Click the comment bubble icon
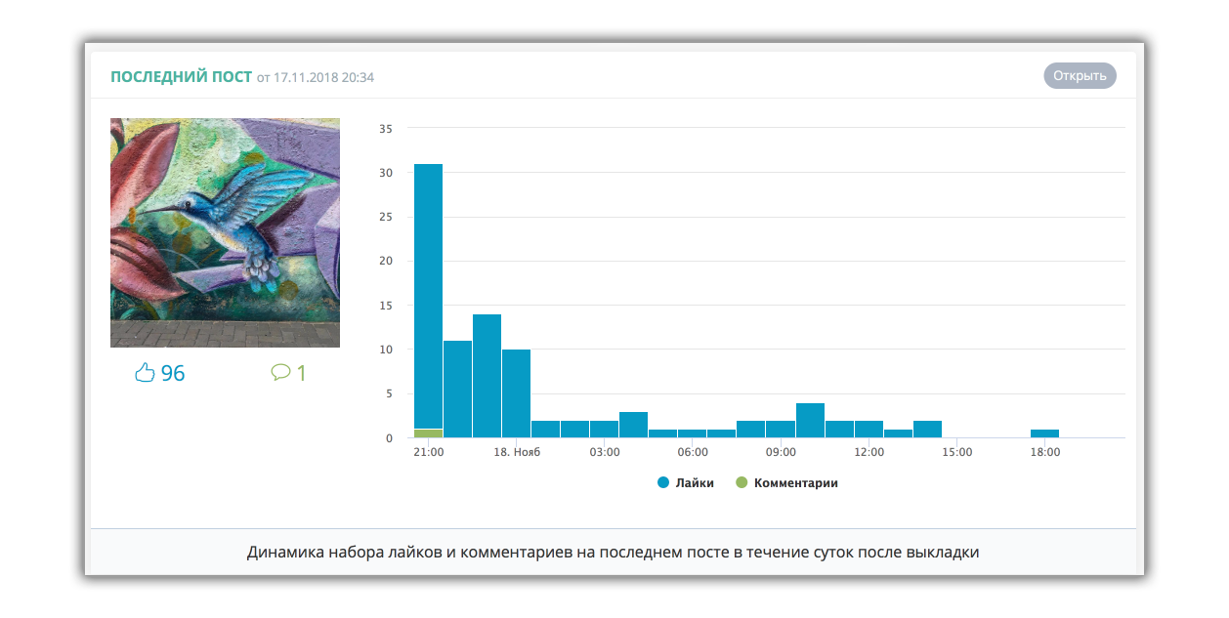1229x618 pixels. (x=281, y=372)
